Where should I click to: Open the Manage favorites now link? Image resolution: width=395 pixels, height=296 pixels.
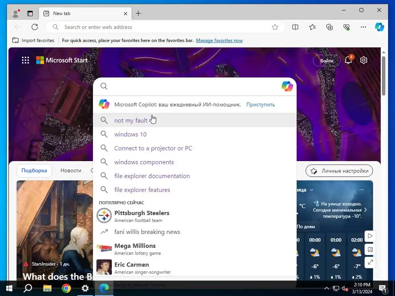pyautogui.click(x=219, y=40)
